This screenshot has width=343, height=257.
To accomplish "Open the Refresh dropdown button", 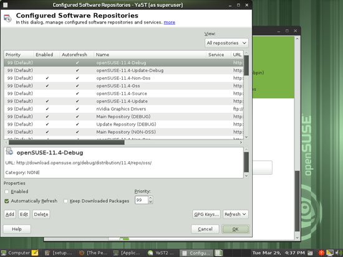I will (x=235, y=215).
